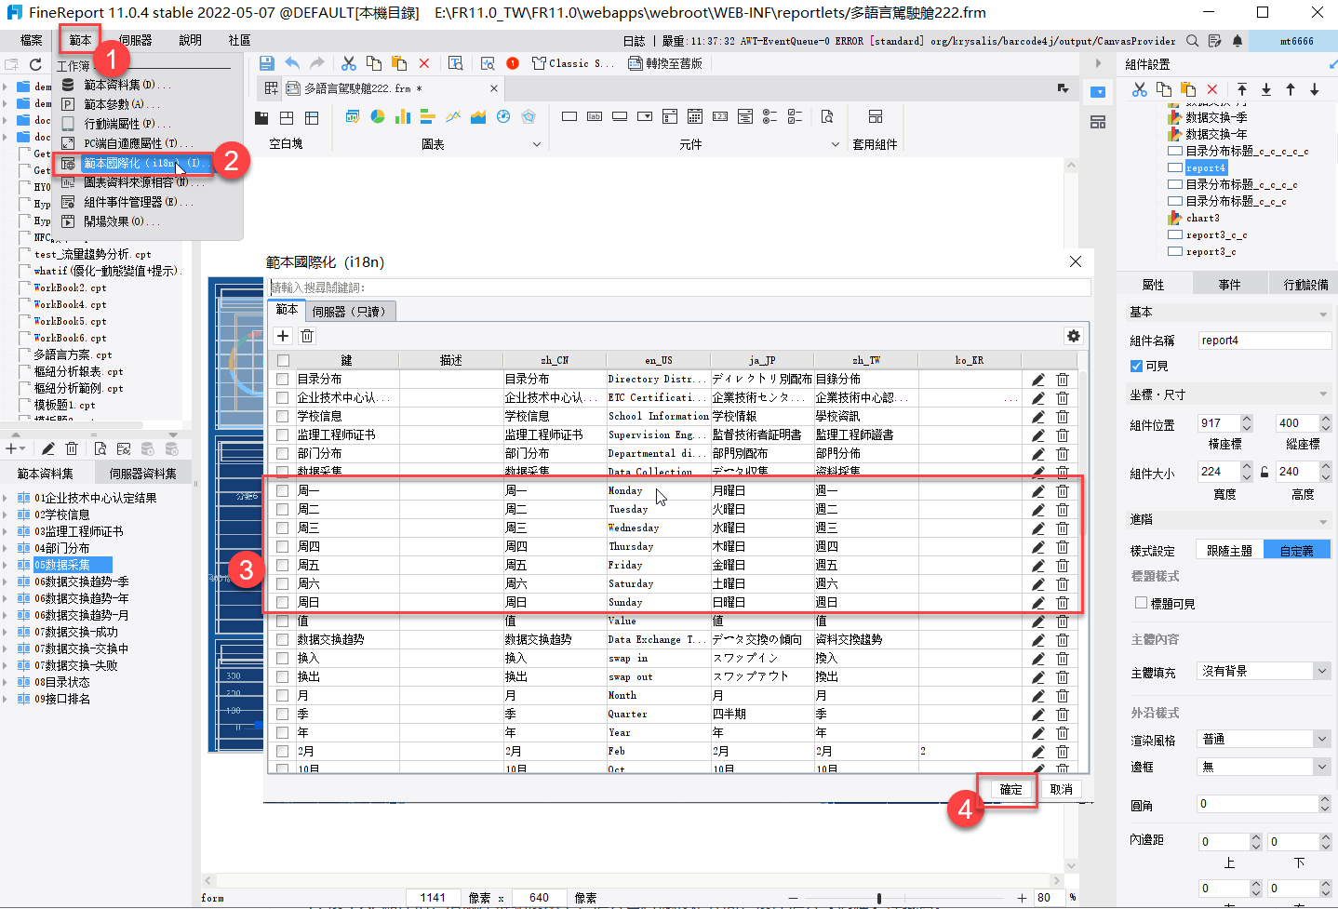
Task: Choose the 跟隨主題 style option
Action: (x=1229, y=551)
